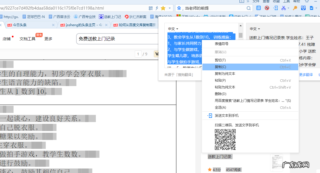Image resolution: width=320 pixels, height=173 pixels.
Task: Open the 译 translation tool icon
Action: point(259,8)
